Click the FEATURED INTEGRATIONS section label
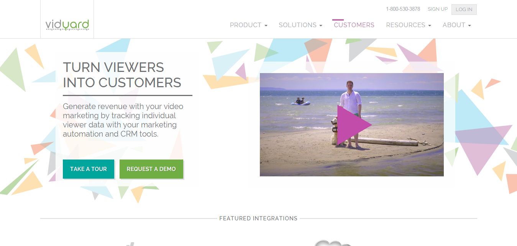Image resolution: width=517 pixels, height=246 pixels. point(258,218)
